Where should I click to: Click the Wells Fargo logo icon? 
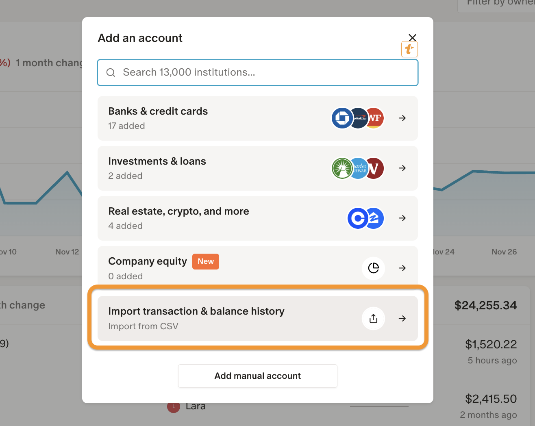click(x=375, y=118)
